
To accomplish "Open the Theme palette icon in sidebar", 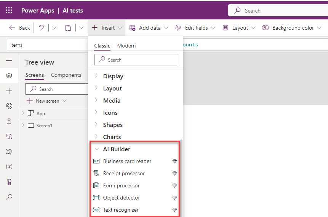I will 9,106.
